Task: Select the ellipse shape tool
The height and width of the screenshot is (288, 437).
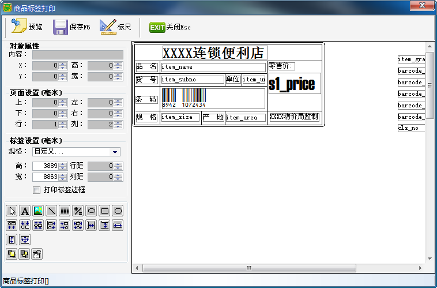Action: coord(91,211)
